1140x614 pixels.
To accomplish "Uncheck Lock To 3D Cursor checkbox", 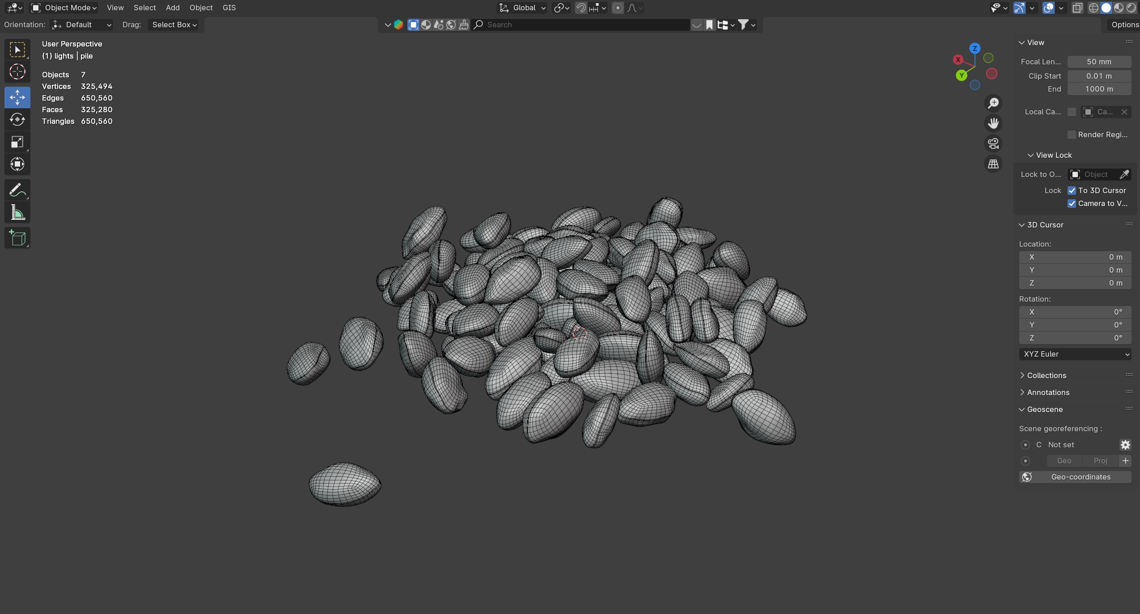I will pyautogui.click(x=1072, y=190).
